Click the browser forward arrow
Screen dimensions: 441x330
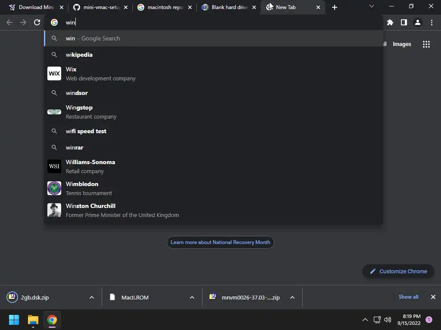[x=23, y=22]
